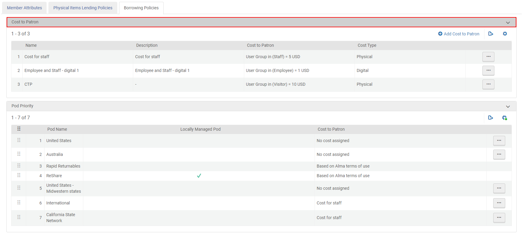The width and height of the screenshot is (523, 235).
Task: Click export icon in Pod Priority section
Action: pos(491,118)
